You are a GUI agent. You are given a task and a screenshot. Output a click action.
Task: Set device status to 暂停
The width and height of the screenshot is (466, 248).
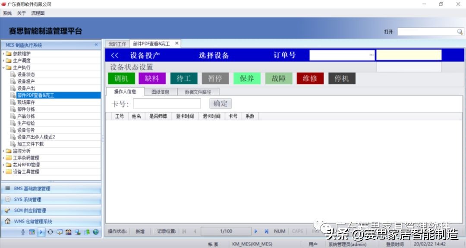pos(215,79)
